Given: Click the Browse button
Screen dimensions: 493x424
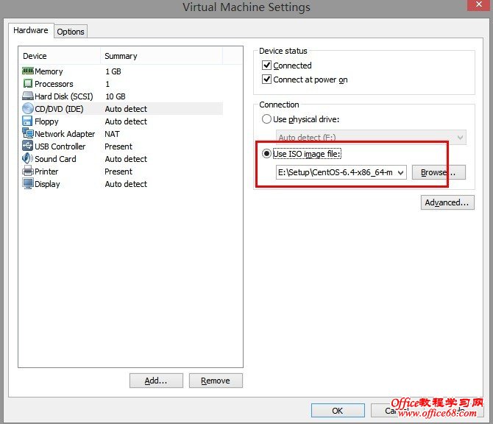Looking at the screenshot, I should coord(439,172).
